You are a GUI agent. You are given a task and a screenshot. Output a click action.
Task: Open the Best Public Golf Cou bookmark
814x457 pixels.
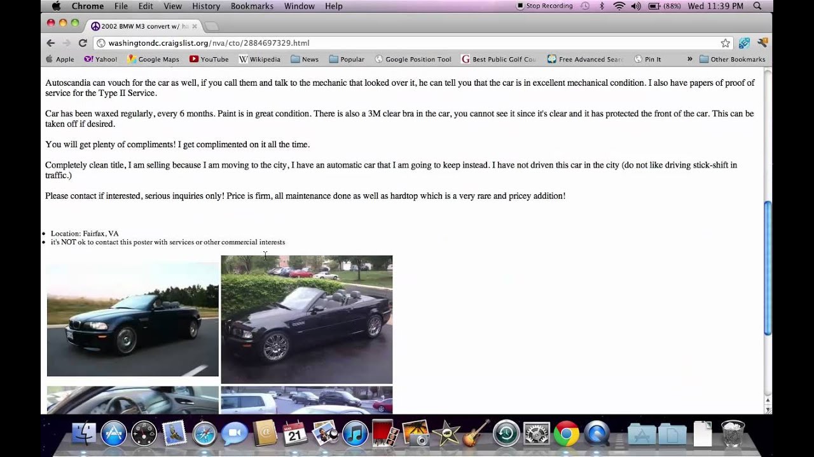(x=499, y=59)
